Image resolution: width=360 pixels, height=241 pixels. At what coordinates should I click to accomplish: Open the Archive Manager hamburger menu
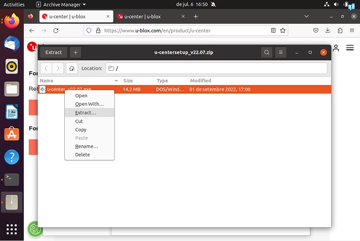pos(281,53)
